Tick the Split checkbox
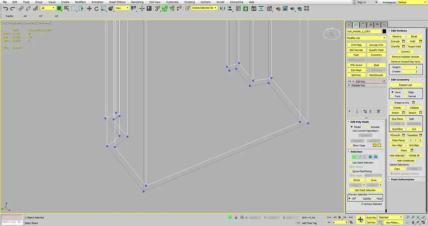This screenshot has width=428, height=226. (408, 119)
